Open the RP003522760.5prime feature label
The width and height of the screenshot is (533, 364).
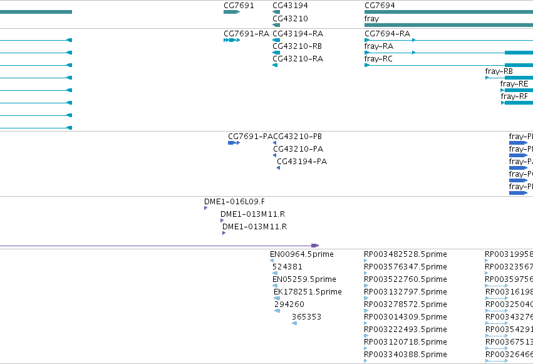click(x=405, y=279)
